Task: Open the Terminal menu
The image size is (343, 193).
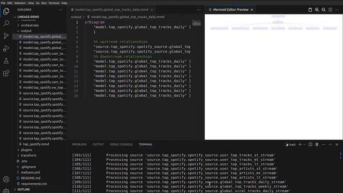Action: tap(54, 3)
